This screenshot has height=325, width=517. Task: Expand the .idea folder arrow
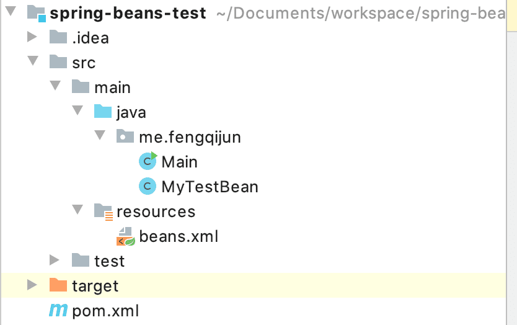click(32, 38)
